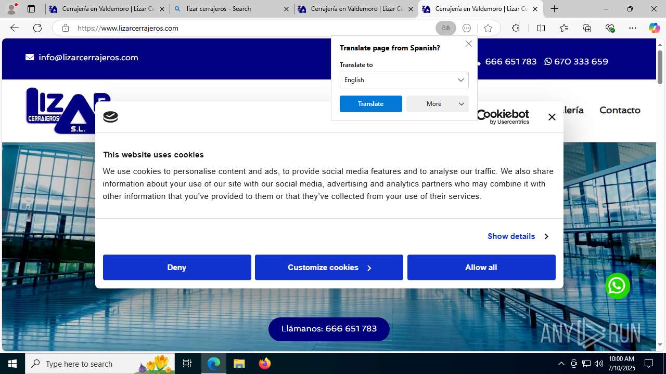The width and height of the screenshot is (666, 374).
Task: Toggle Split screen icon
Action: (x=541, y=28)
